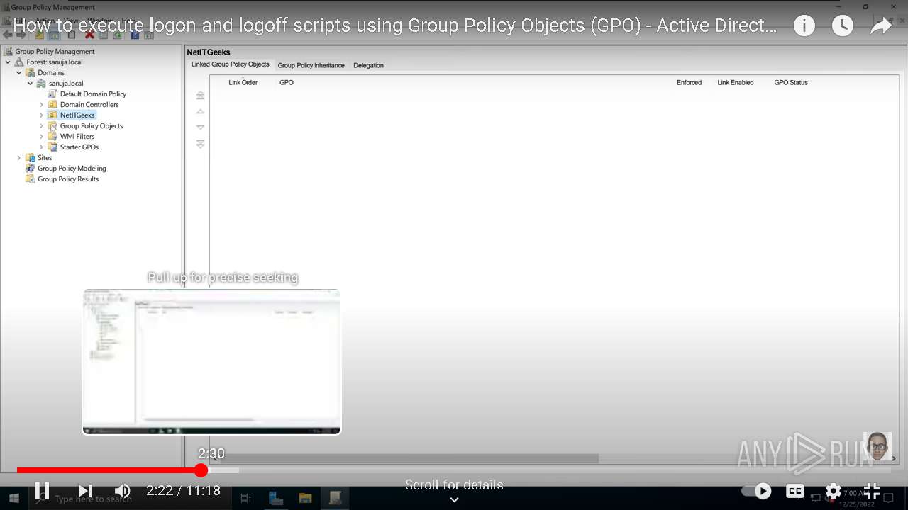Expand the Sites node
Screen dimensions: 908x510
point(19,157)
